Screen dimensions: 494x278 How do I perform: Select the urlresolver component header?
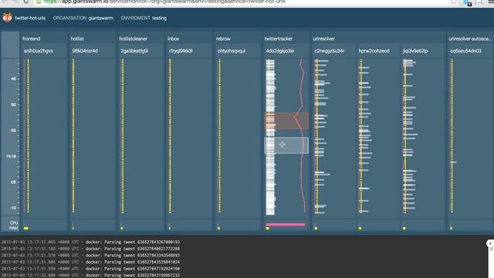(324, 39)
